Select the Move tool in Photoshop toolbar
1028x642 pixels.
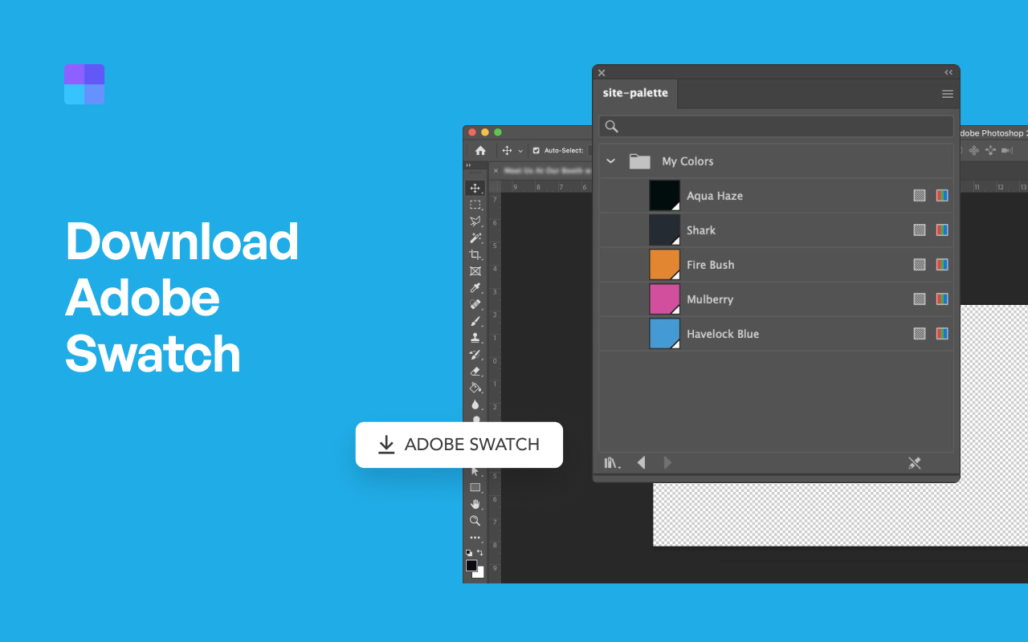pyautogui.click(x=475, y=188)
